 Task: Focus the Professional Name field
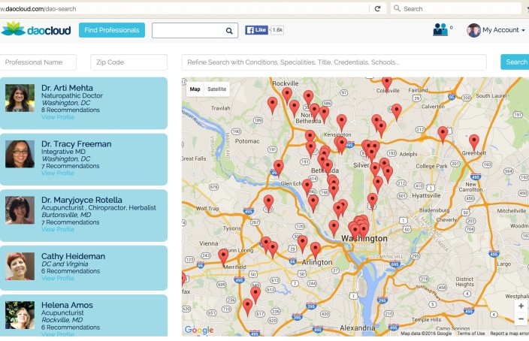[x=38, y=62]
